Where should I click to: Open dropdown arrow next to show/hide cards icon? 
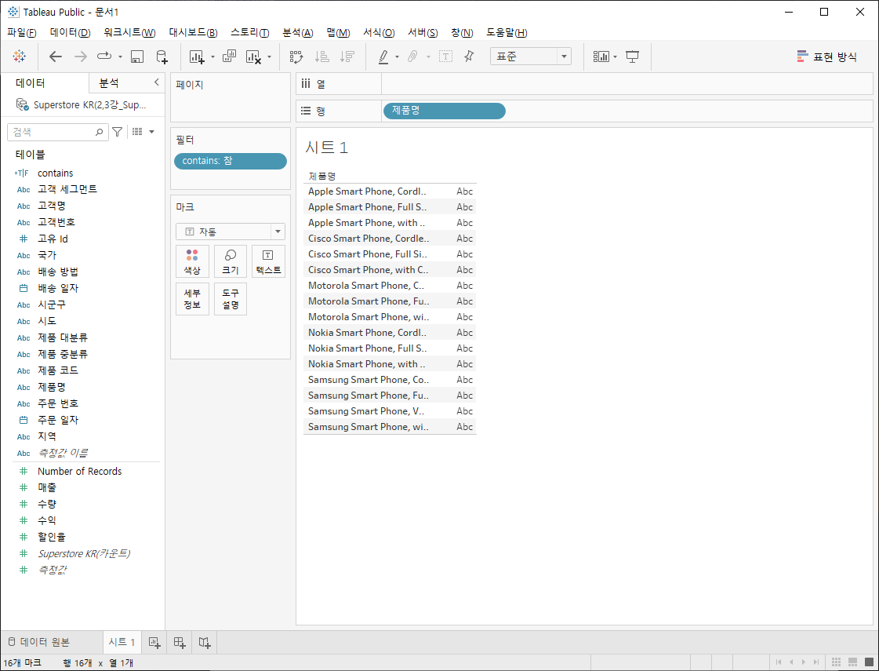tap(615, 57)
